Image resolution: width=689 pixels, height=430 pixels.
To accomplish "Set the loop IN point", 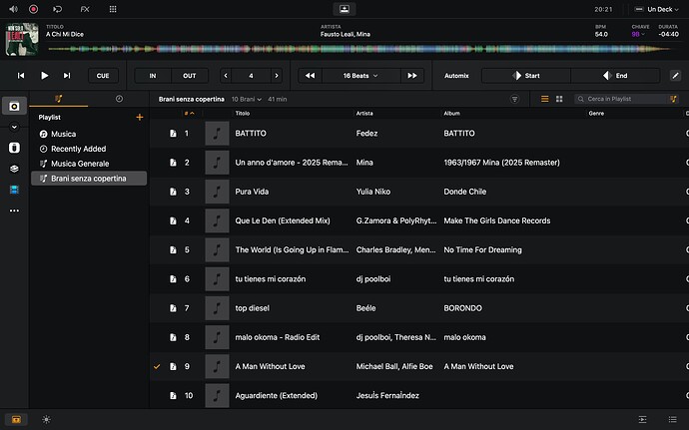I will [153, 75].
